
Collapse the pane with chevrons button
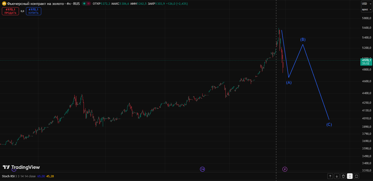[350, 176]
